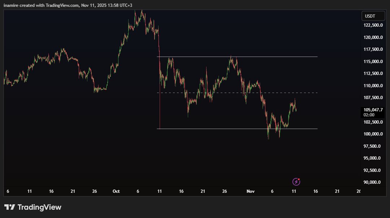Viewport: 390px width, 218px height.
Task: Toggle the USDT currency unit on price scale
Action: click(x=373, y=16)
